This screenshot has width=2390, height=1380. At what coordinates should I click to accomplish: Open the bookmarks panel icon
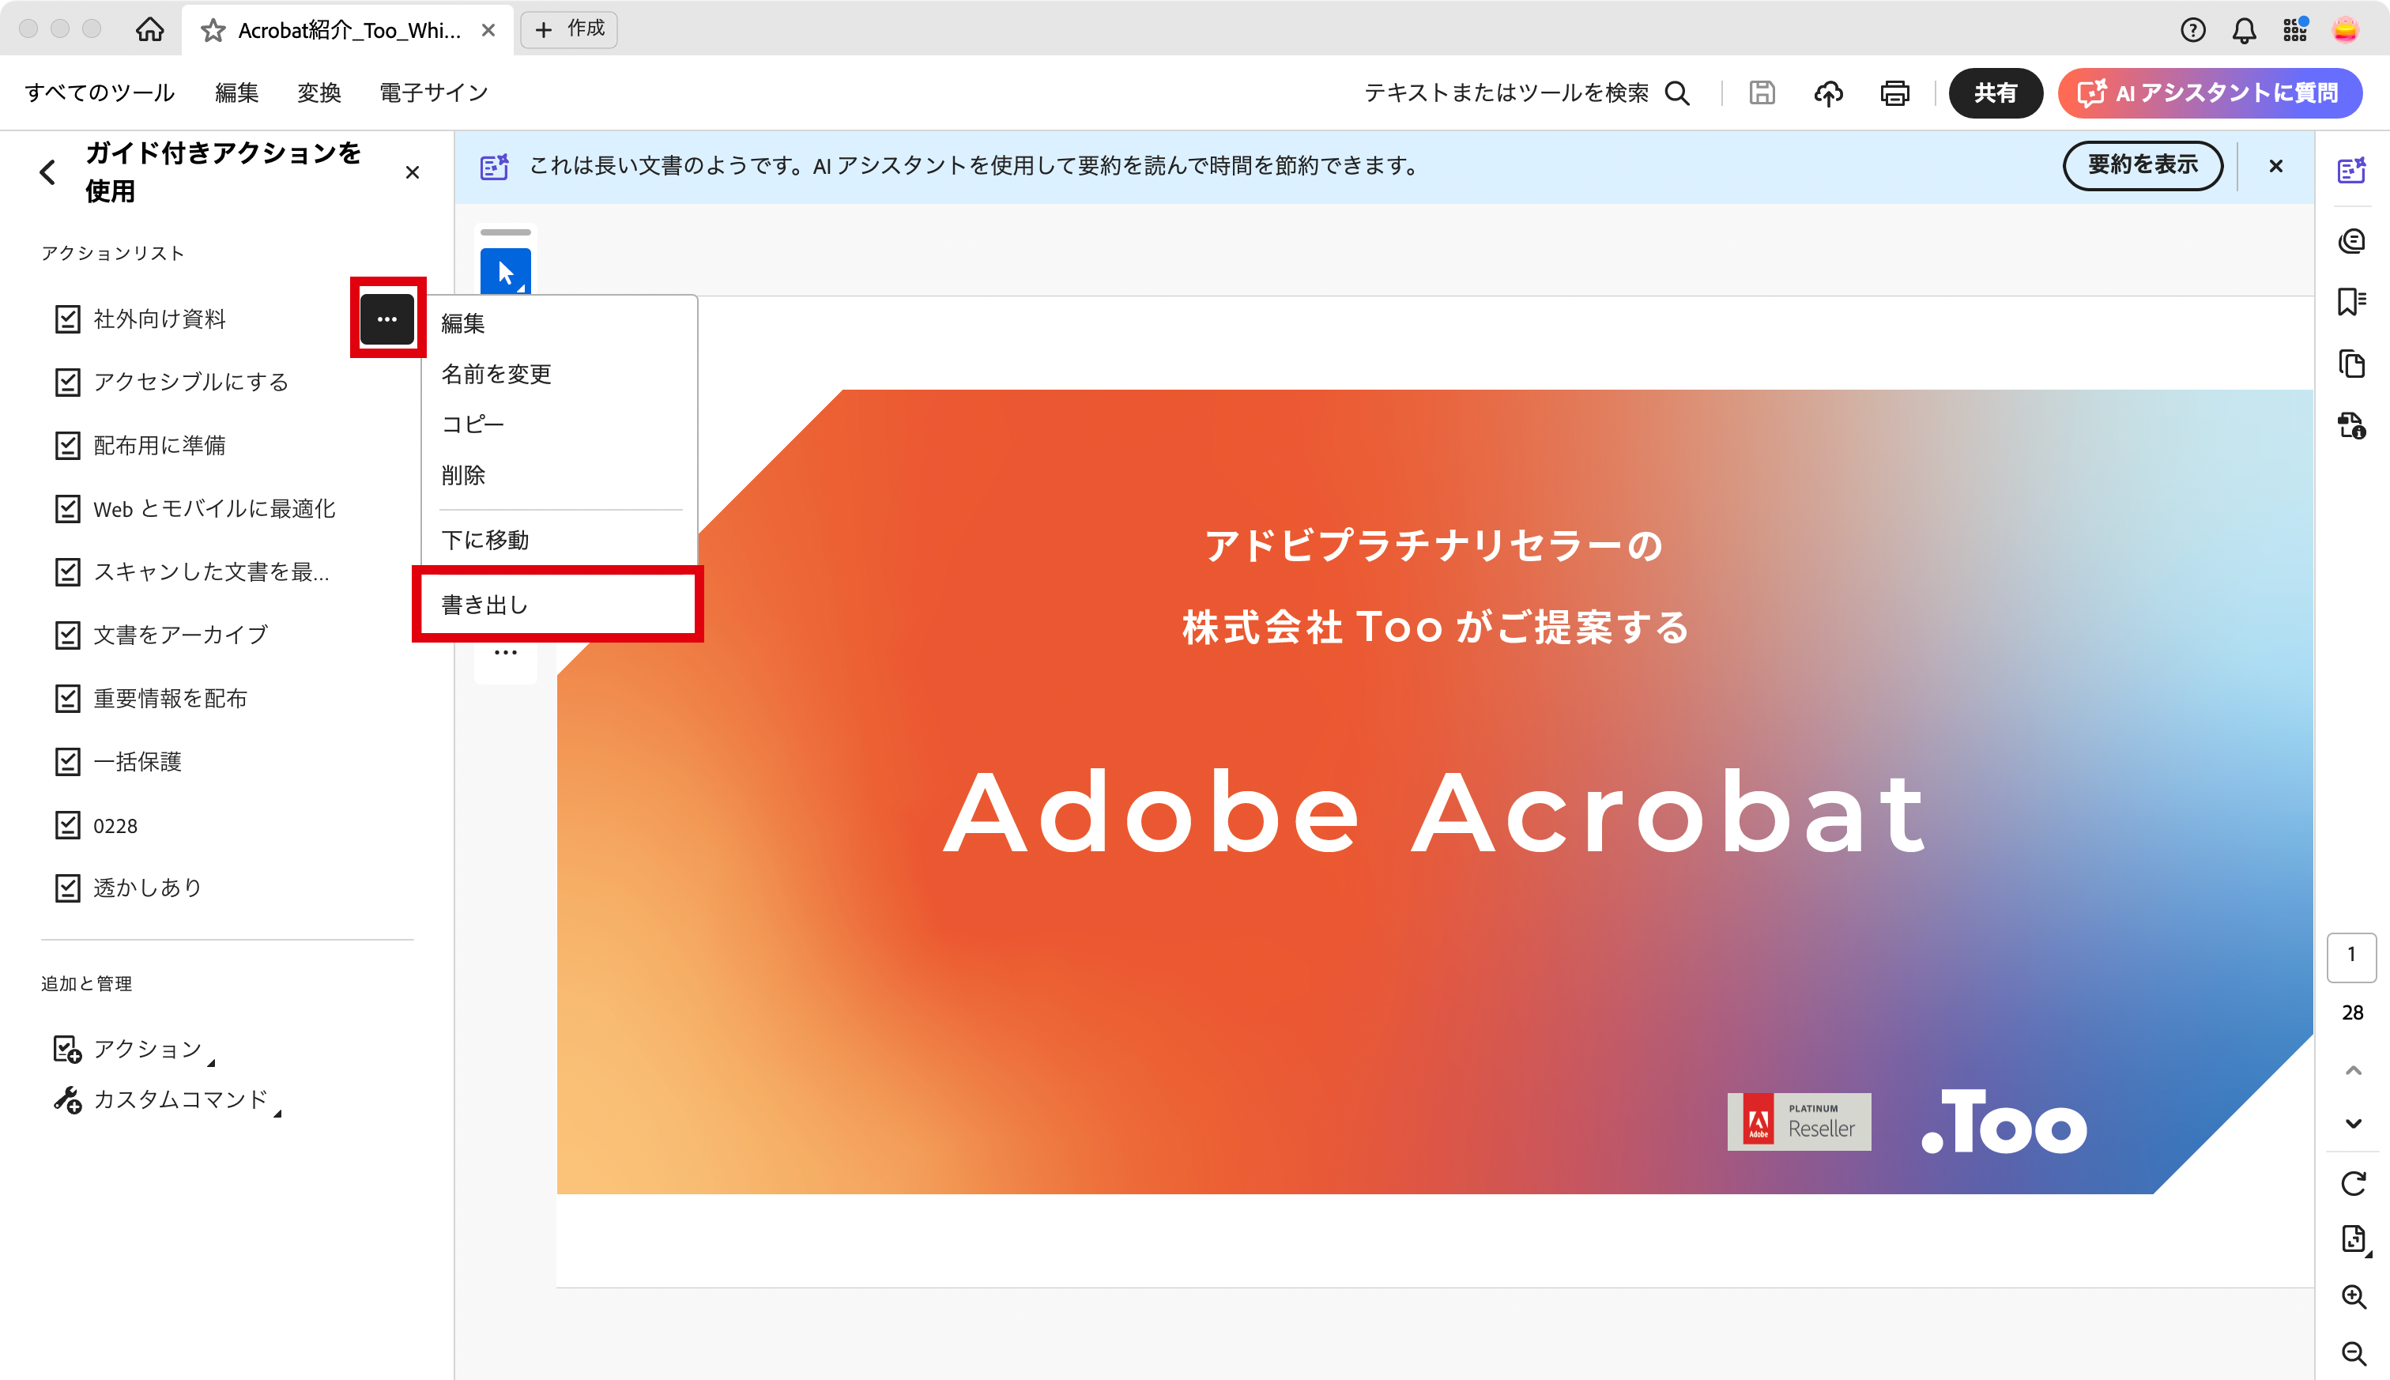click(x=2351, y=301)
